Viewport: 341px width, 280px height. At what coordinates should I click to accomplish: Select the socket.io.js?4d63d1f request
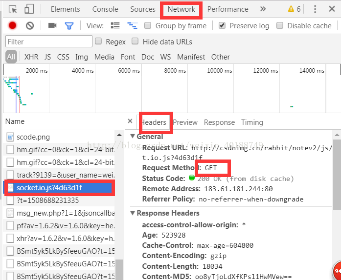(x=59, y=188)
